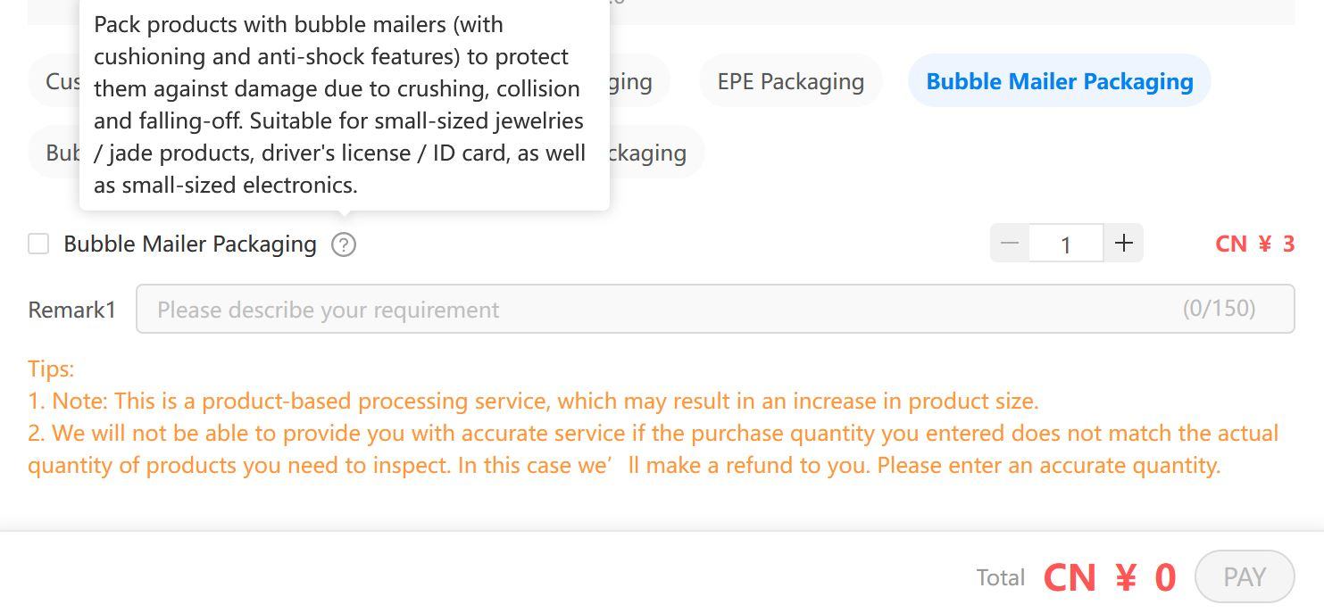
Task: Select the first-row tab ending in 'ging'
Action: (x=639, y=81)
